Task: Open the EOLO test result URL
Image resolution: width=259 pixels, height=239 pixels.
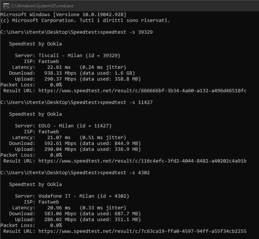Action: tap(142, 161)
